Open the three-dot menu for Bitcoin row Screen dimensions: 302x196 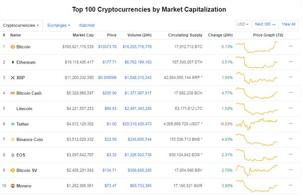pos(291,46)
